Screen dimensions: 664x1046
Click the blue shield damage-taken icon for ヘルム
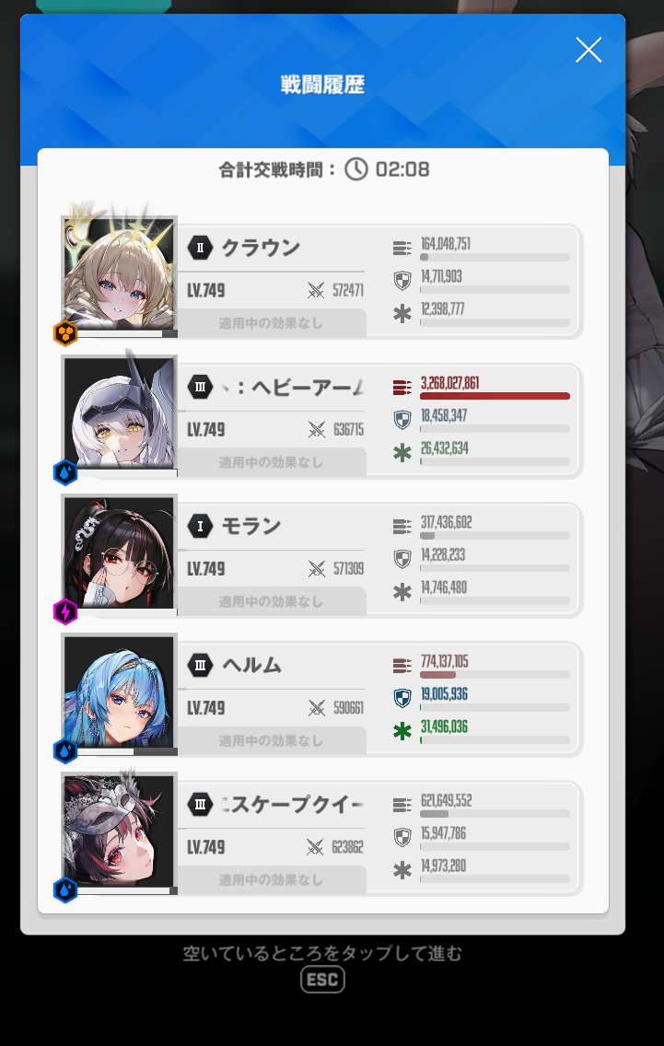point(402,699)
